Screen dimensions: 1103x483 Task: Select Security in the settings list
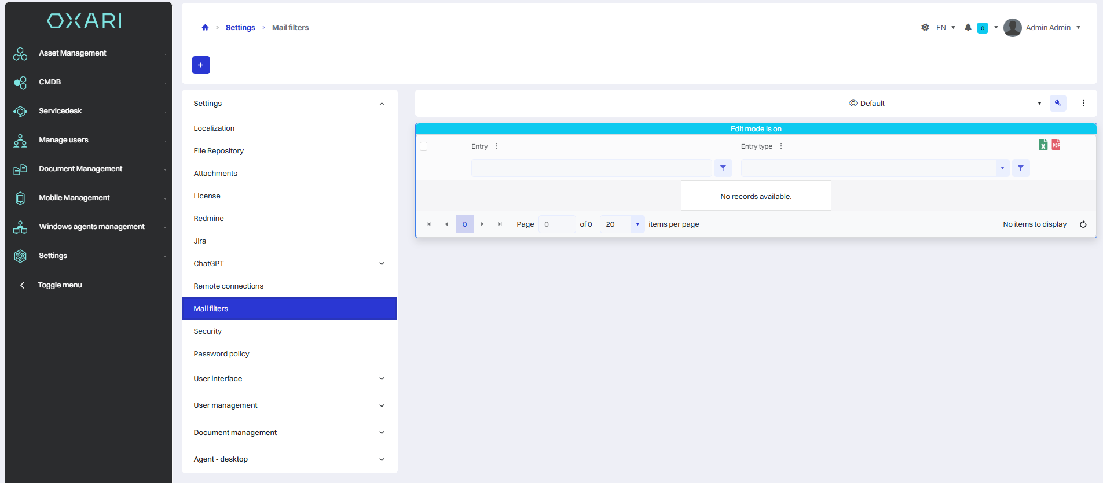tap(208, 331)
